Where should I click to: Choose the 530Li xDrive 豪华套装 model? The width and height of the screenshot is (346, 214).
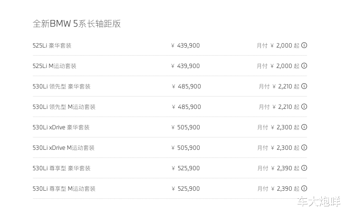61,127
